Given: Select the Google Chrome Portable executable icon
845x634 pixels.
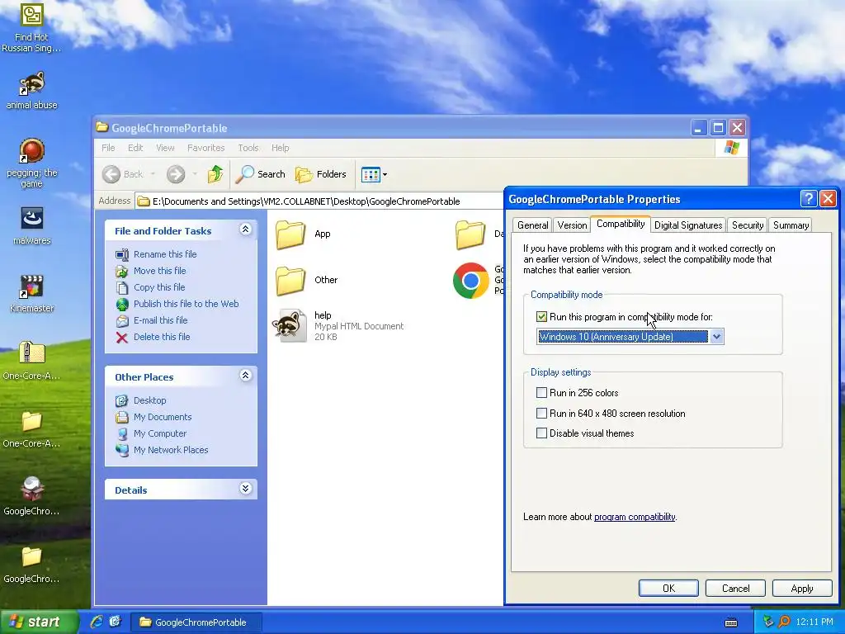Looking at the screenshot, I should pyautogui.click(x=471, y=281).
